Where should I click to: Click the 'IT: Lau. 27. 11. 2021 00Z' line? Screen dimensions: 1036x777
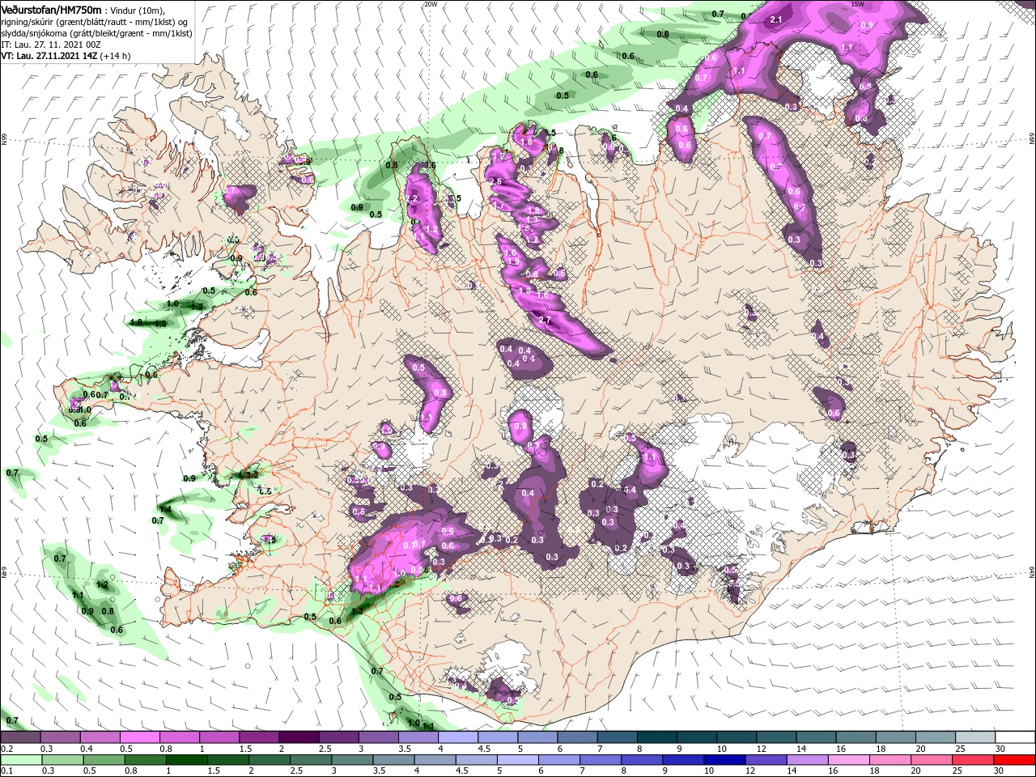53,44
